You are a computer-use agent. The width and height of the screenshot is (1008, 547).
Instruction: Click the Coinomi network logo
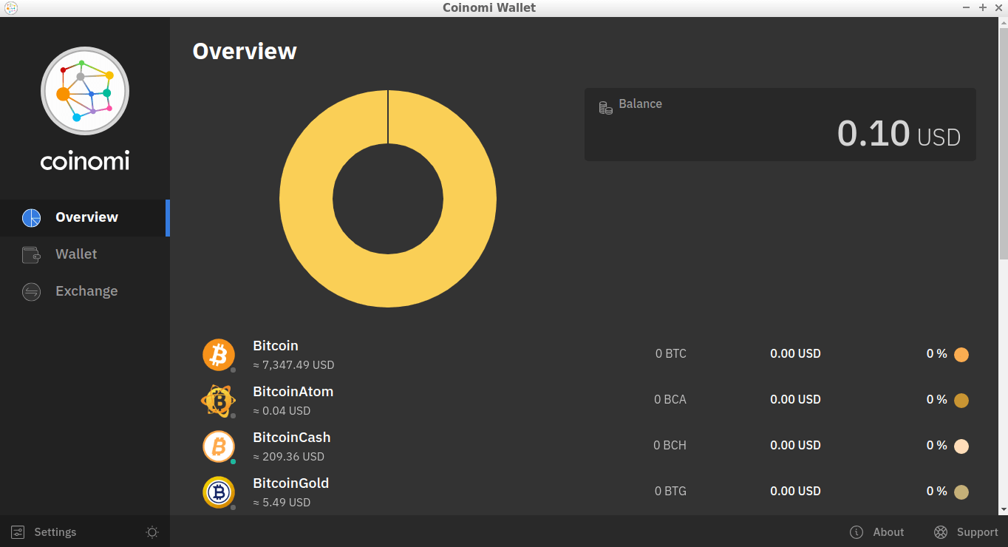(x=85, y=91)
